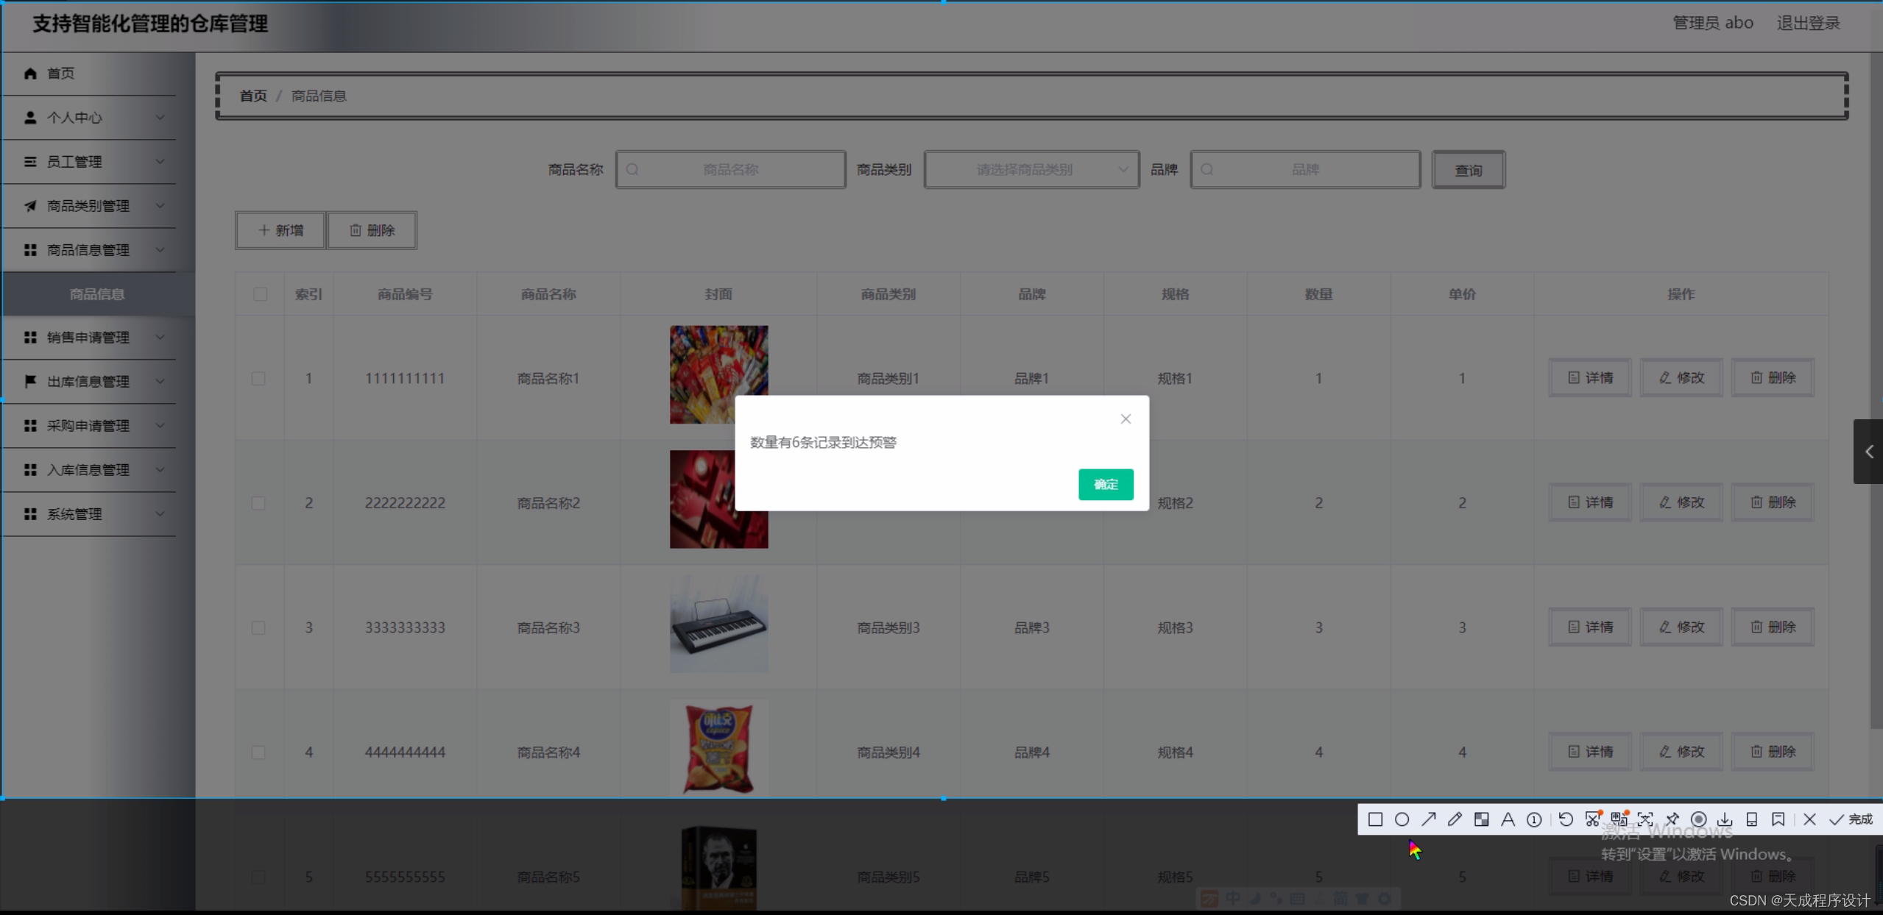
Task: Tick the checkbox for row 商品名称1
Action: click(258, 378)
